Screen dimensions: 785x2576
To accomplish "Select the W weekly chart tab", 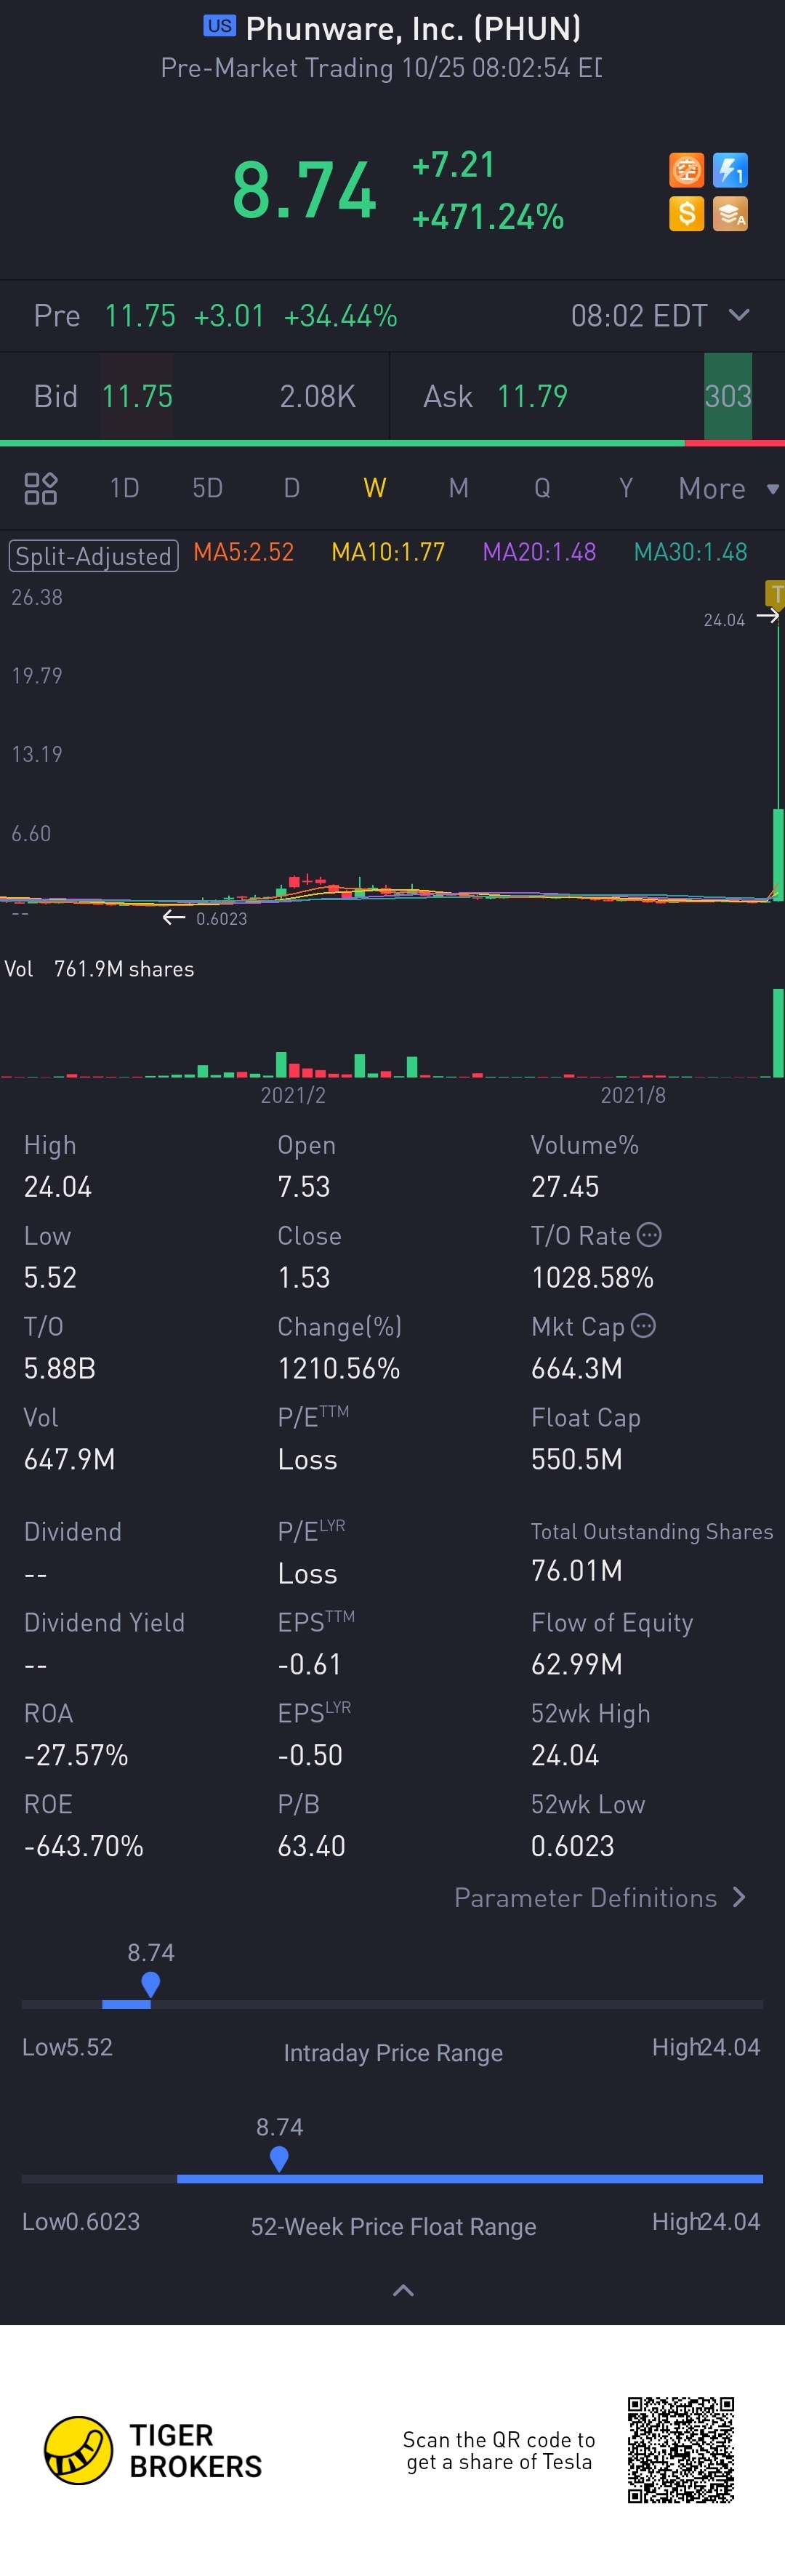I will tap(375, 488).
